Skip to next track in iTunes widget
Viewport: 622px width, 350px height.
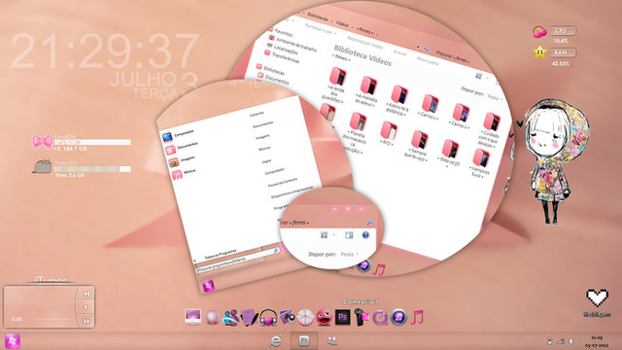click(86, 321)
